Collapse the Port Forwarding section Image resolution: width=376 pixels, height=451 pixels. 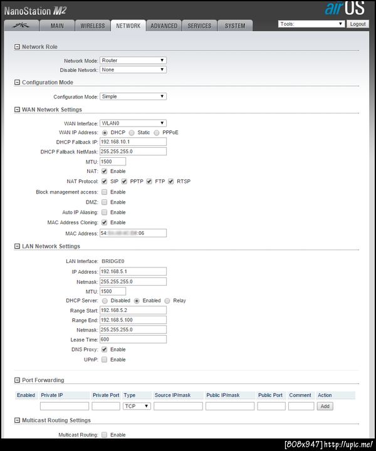coord(17,380)
